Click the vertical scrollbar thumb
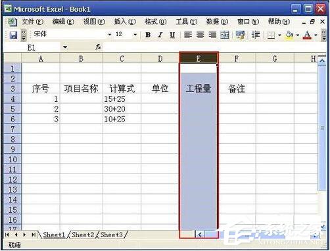Screen dimensions: 330x251 point(322,128)
